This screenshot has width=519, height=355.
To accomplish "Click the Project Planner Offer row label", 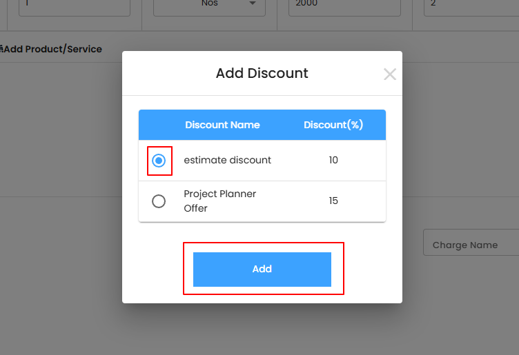I will [219, 201].
